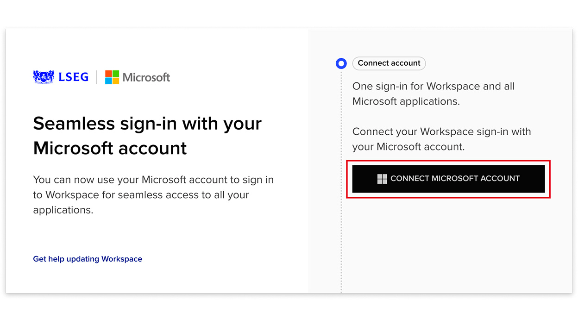Click the red square of the Microsoft logo
The image size is (578, 325).
108,74
